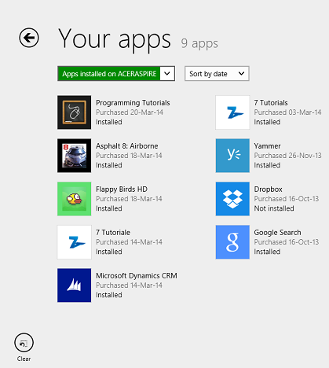Select the Asphalt 8: Airborne car icon
The image size is (329, 368).
tap(75, 156)
